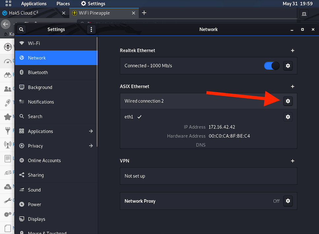
Task: Select Wi-Fi in the settings sidebar
Action: (56, 43)
